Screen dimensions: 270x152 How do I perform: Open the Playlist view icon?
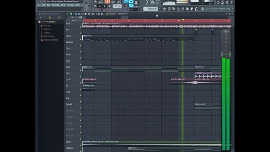click(165, 9)
